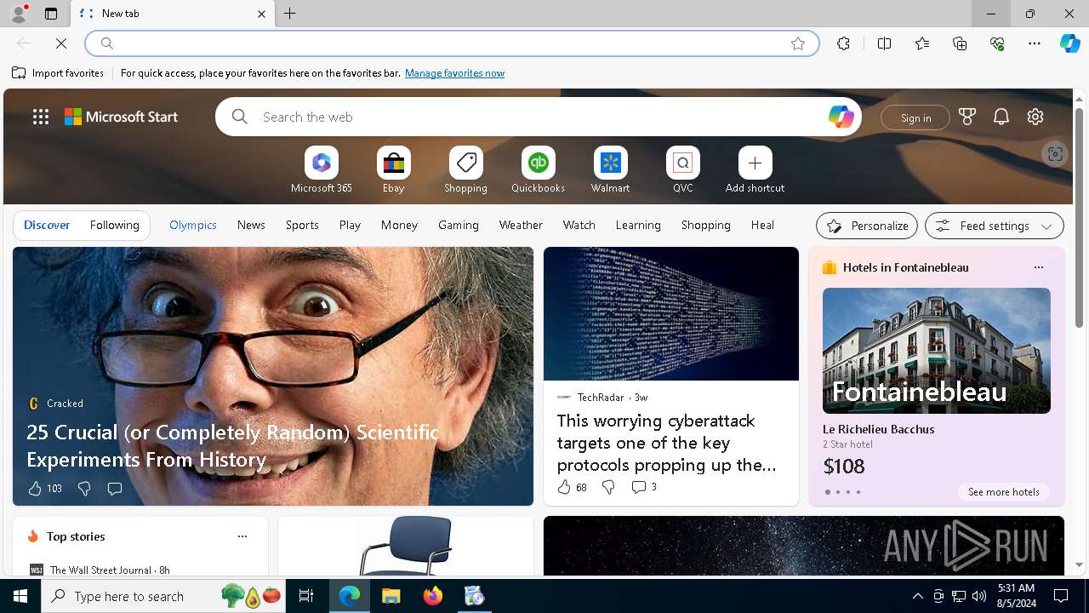This screenshot has width=1089, height=613.
Task: Add this page to favorites star
Action: 797,43
